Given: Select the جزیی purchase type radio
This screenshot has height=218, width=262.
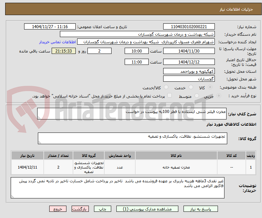Looking at the screenshot, I should tap(219, 96).
